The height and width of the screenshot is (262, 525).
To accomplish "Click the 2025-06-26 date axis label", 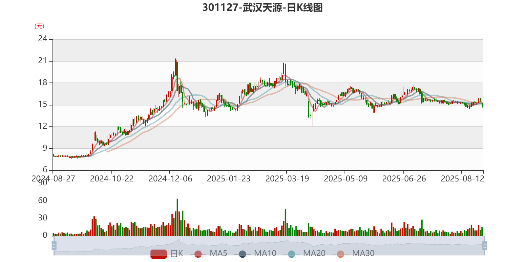I will (404, 178).
